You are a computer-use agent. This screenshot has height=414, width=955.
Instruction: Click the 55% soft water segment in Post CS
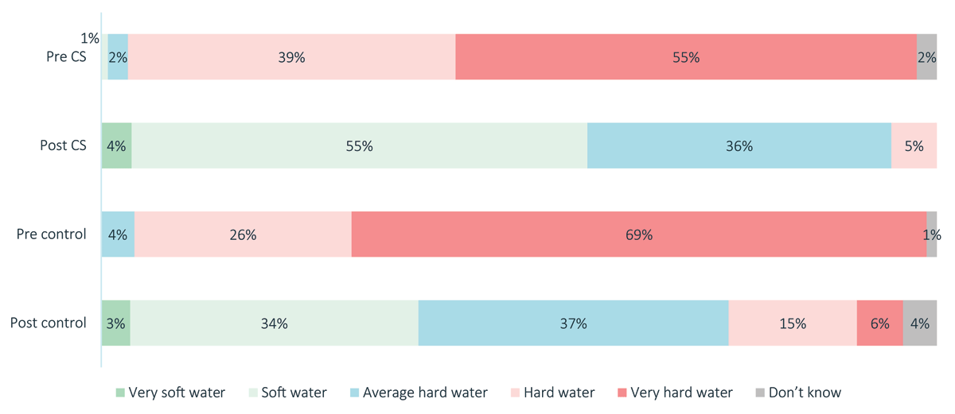tap(359, 145)
